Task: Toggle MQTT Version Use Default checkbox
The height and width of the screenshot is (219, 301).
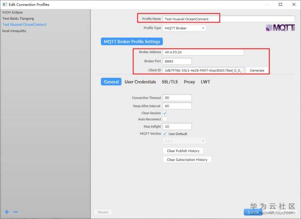Action: click(x=165, y=134)
